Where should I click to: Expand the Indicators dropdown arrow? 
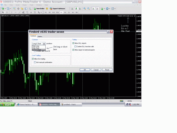click(x=104, y=9)
